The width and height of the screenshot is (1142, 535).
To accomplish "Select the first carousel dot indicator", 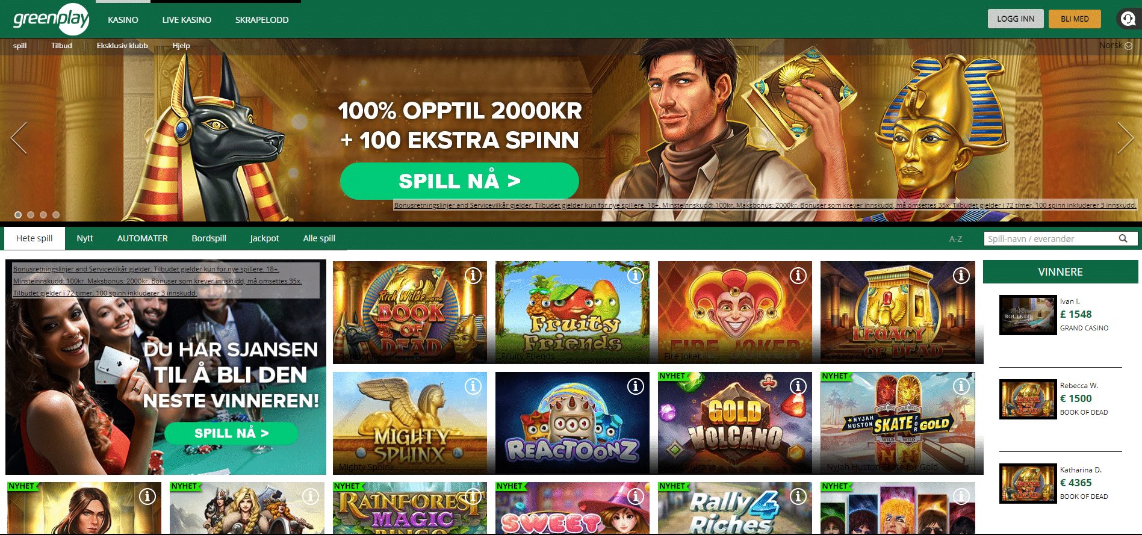I will pyautogui.click(x=18, y=215).
